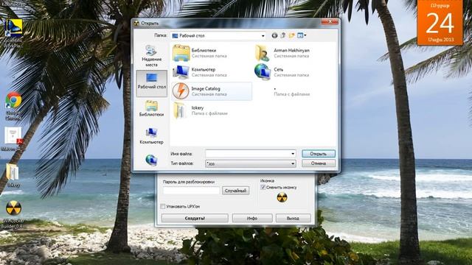Viewport: 472px width, 265px height.
Task: Click the Имя файла input field
Action: point(248,154)
